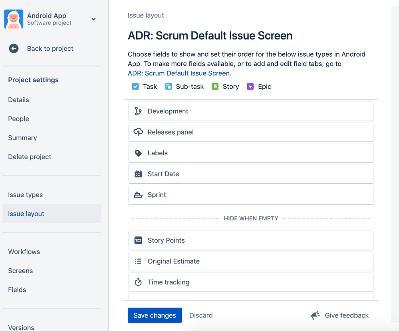Click the Development branch icon
The width and height of the screenshot is (399, 331).
click(x=138, y=111)
